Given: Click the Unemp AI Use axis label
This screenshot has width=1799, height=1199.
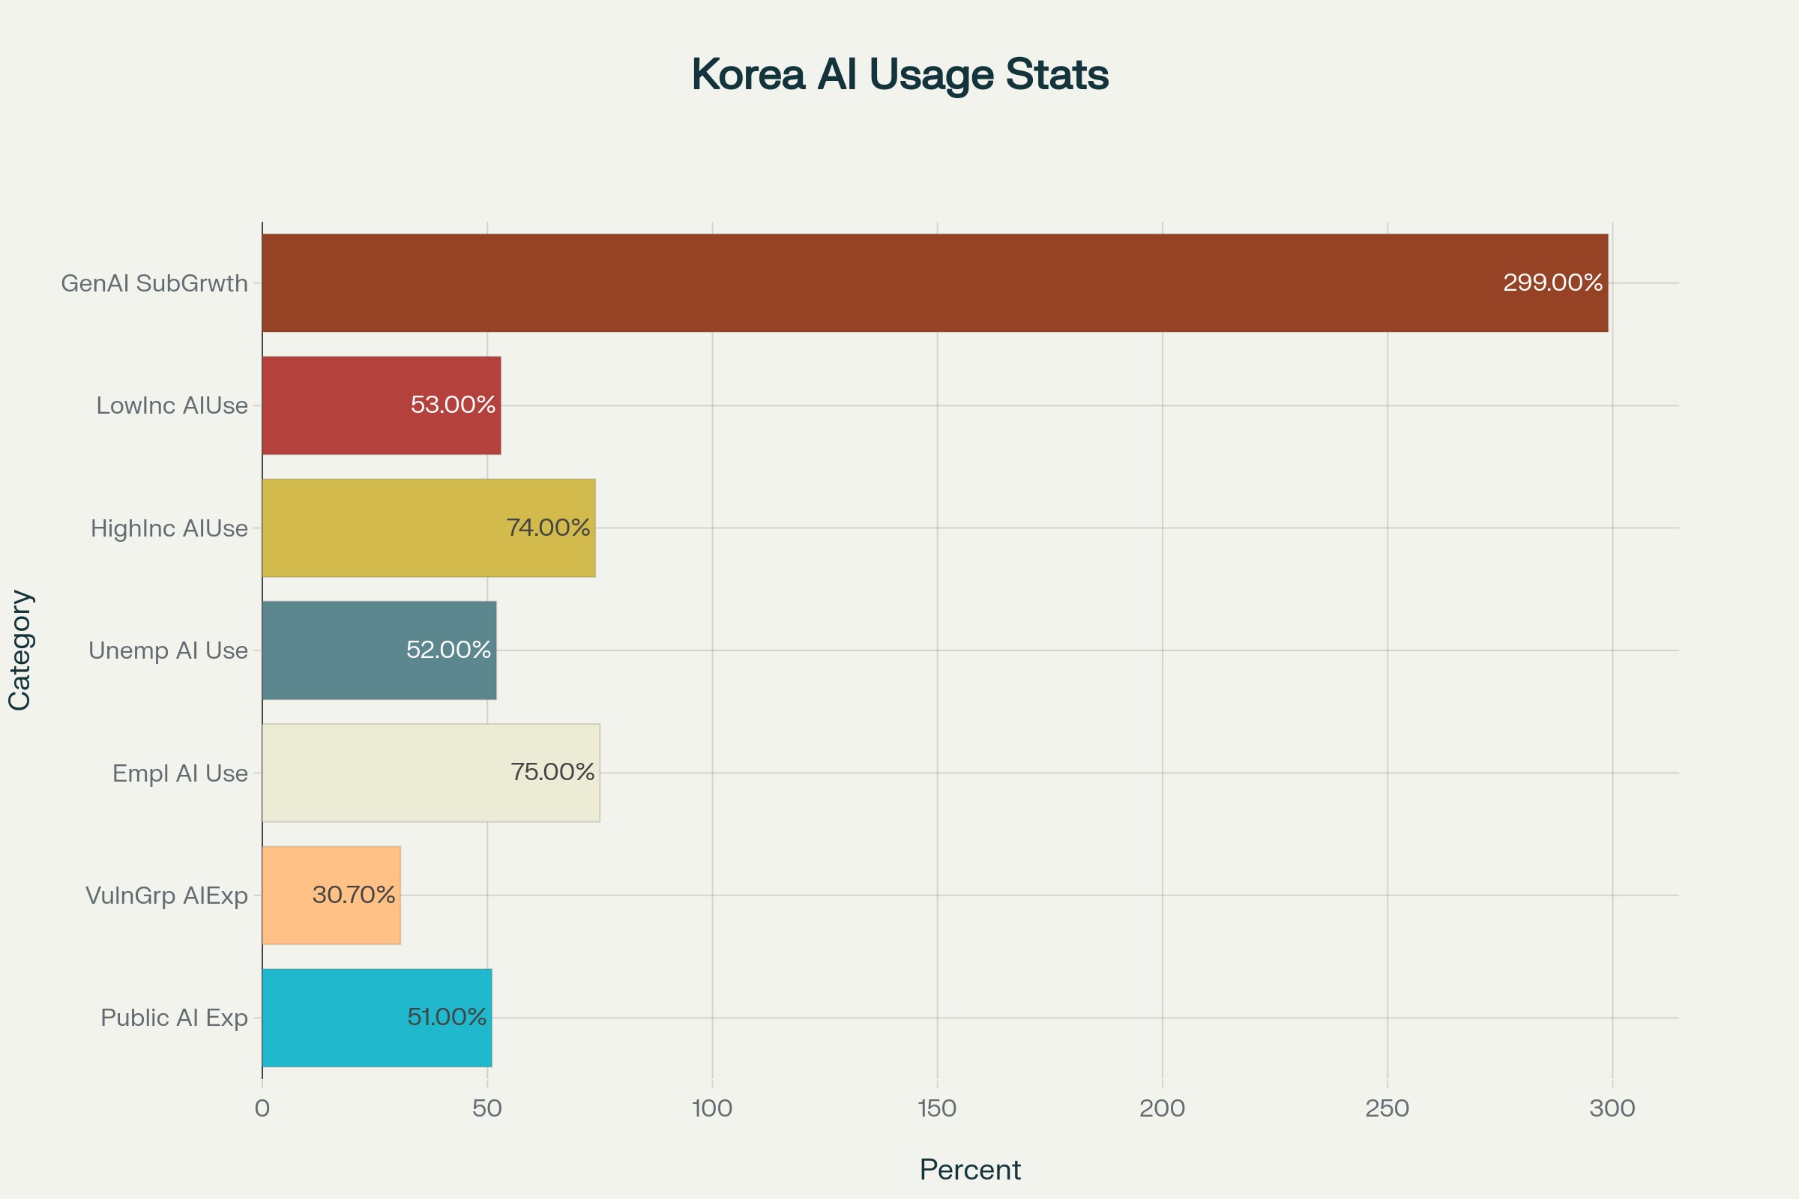Looking at the screenshot, I should click(x=168, y=650).
